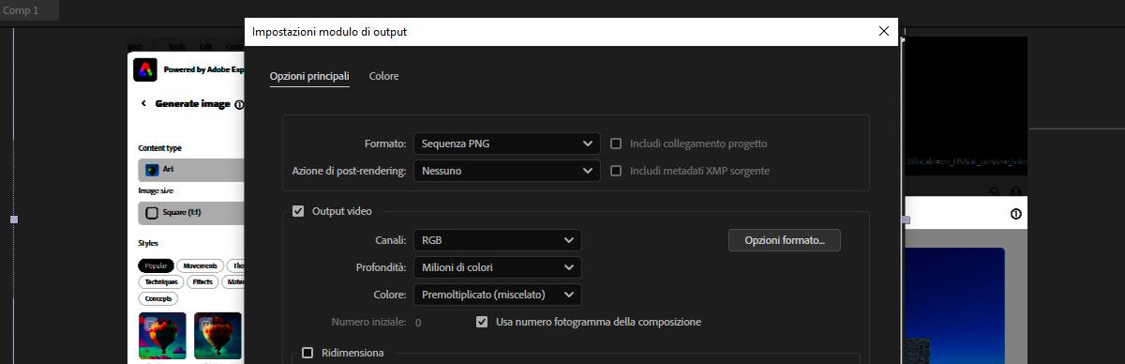Click the info icon above the blue image
Image resolution: width=1125 pixels, height=364 pixels.
click(x=1015, y=214)
